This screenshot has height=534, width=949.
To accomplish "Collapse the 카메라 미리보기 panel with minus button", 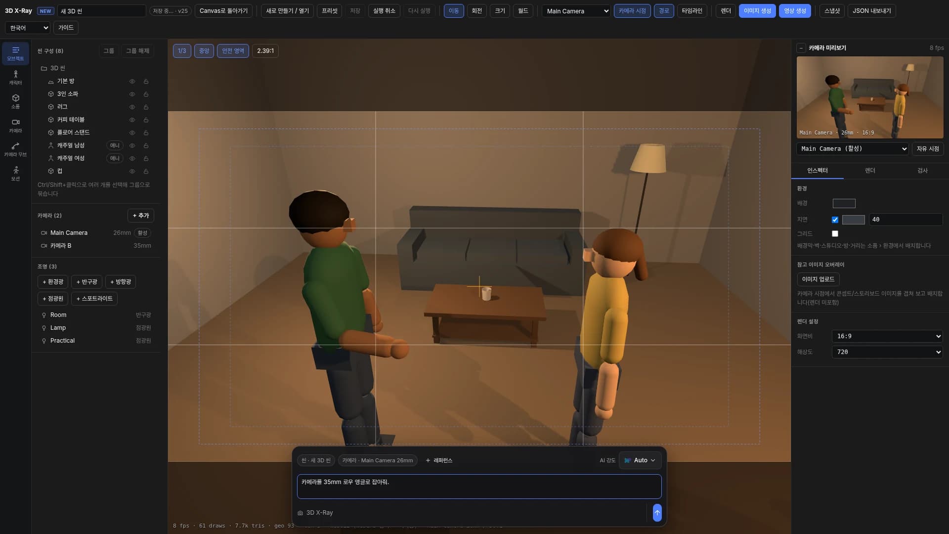I will [x=801, y=48].
